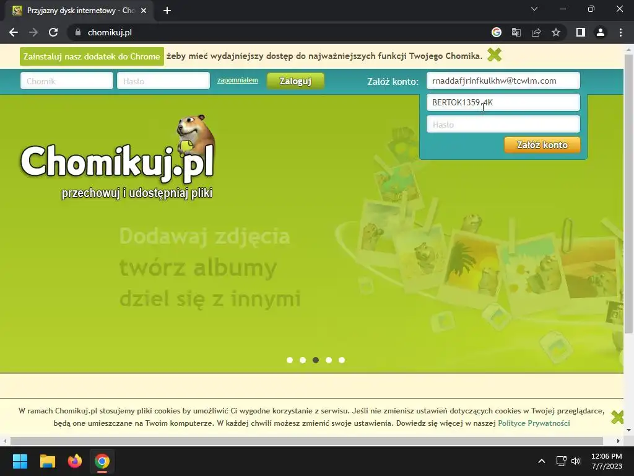Open the Chrome profile icon

coord(601,32)
